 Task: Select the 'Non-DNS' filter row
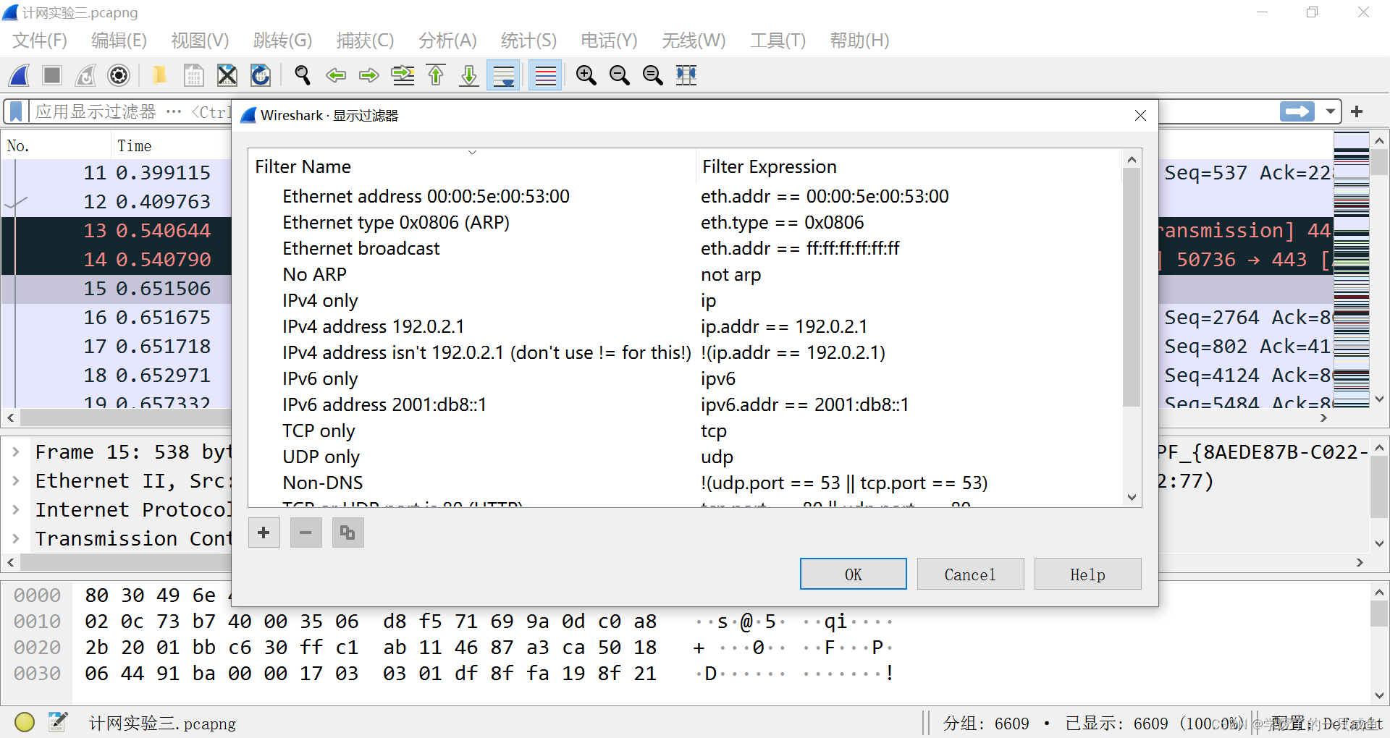tap(685, 483)
